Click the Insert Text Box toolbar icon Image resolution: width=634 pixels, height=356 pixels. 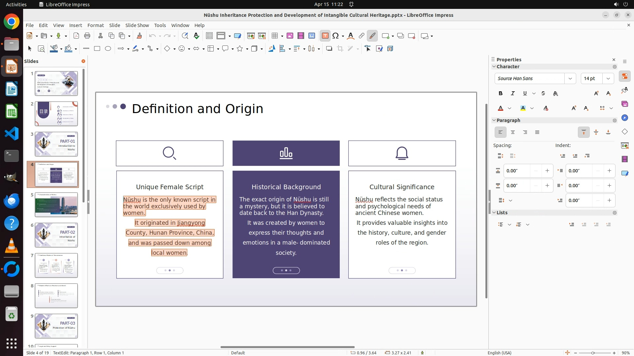(325, 36)
